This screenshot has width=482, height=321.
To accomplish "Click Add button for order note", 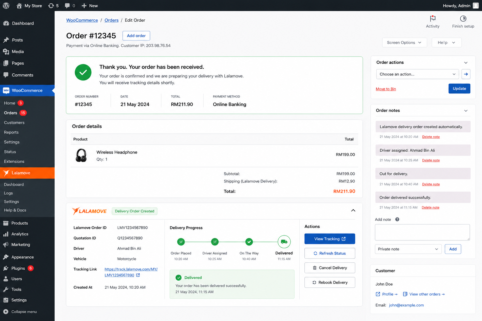I will [x=453, y=249].
